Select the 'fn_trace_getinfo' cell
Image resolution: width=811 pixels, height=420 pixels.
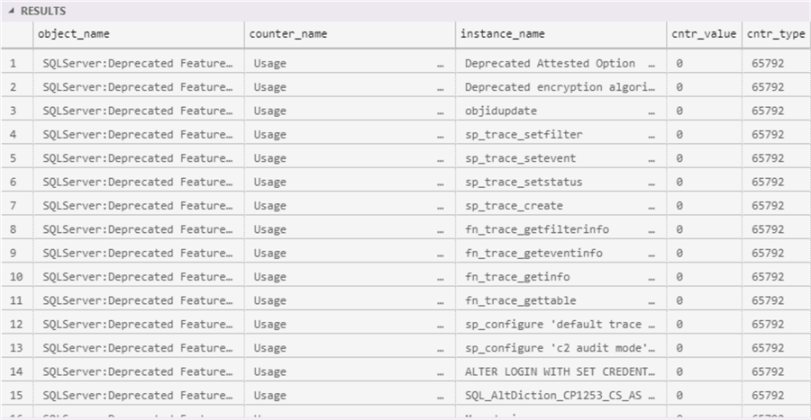click(560, 277)
